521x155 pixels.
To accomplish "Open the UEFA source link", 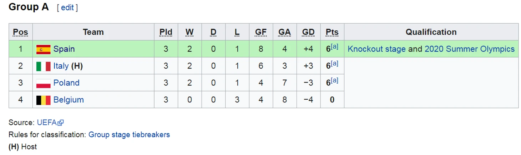I will pos(47,122).
